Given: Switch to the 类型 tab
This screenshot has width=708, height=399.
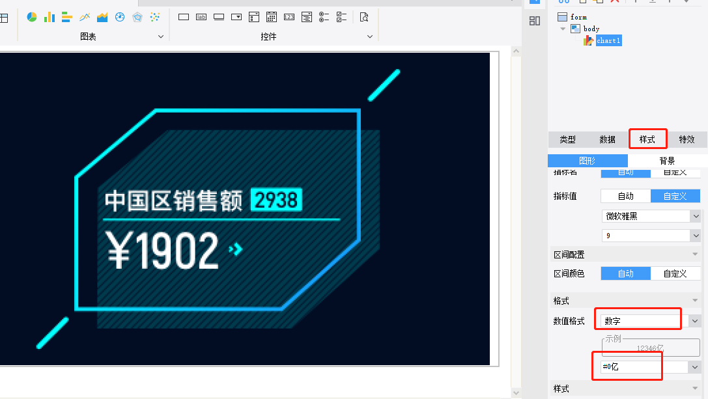Looking at the screenshot, I should (x=567, y=139).
